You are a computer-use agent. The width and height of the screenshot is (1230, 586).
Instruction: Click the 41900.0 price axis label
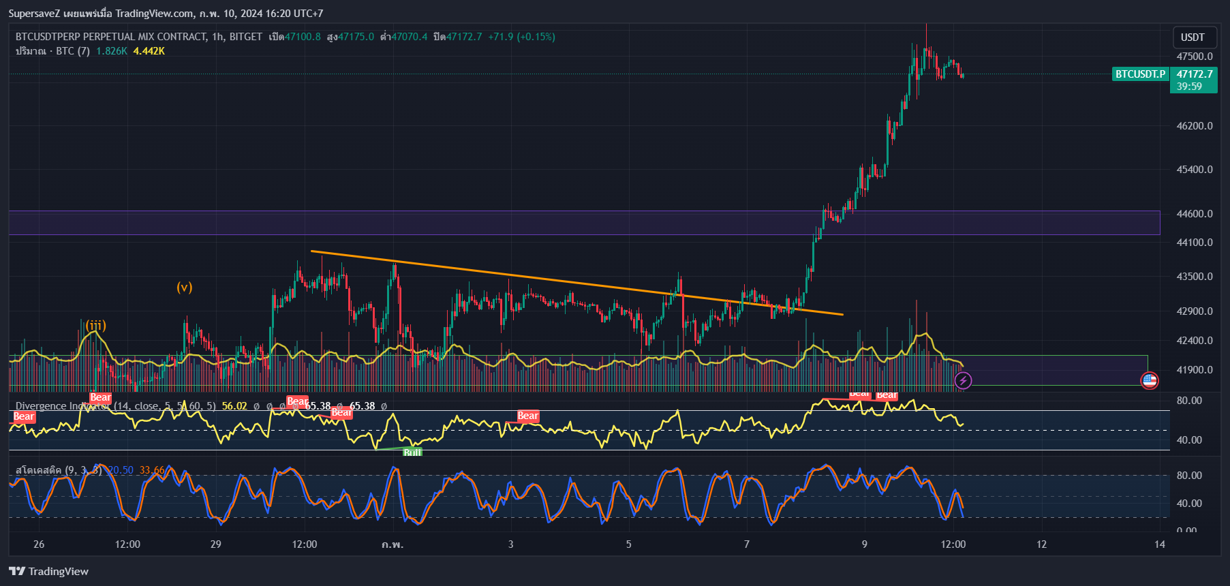(1195, 370)
